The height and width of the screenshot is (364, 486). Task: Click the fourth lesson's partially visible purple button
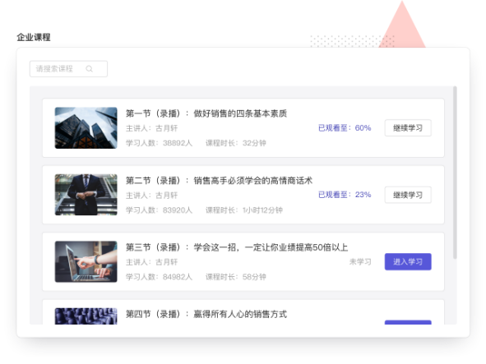tap(408, 322)
